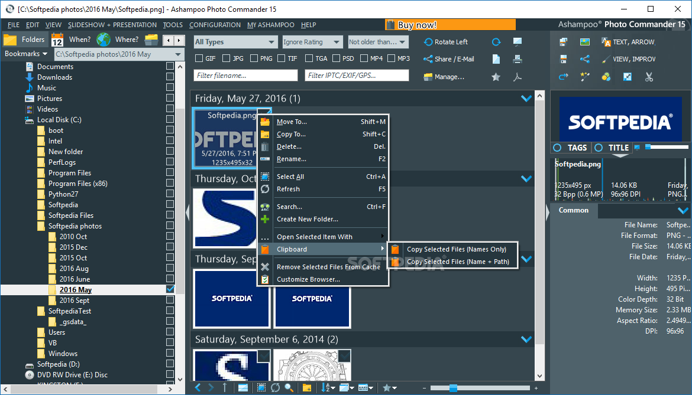Enable the MP3 filter checkbox
Viewport: 692px width, 395px height.
[391, 58]
